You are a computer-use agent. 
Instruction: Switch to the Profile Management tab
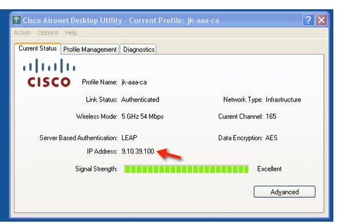pyautogui.click(x=90, y=50)
